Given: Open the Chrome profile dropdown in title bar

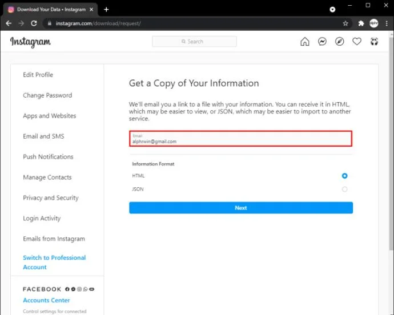Looking at the screenshot, I should (x=333, y=9).
